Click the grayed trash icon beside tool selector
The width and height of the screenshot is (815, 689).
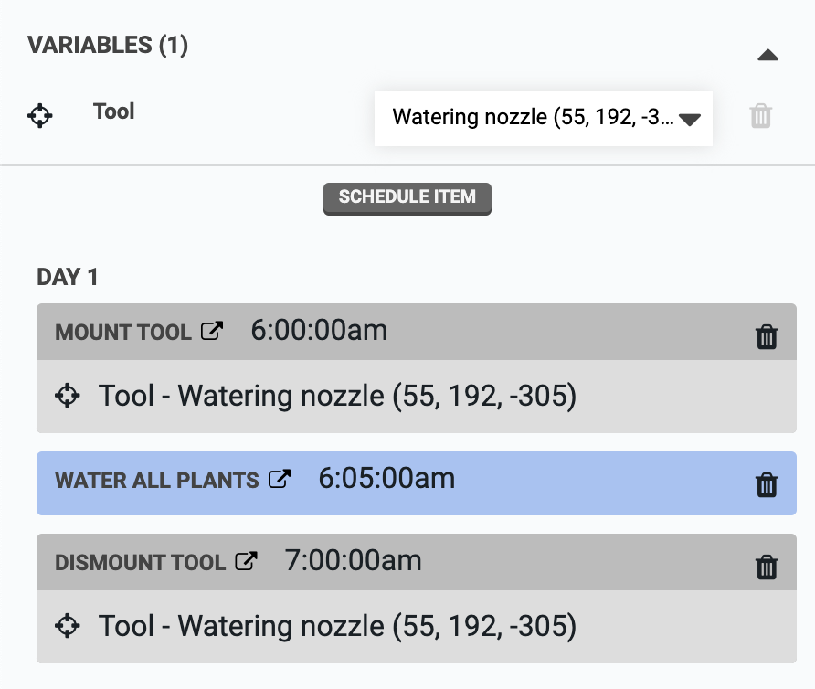(760, 117)
